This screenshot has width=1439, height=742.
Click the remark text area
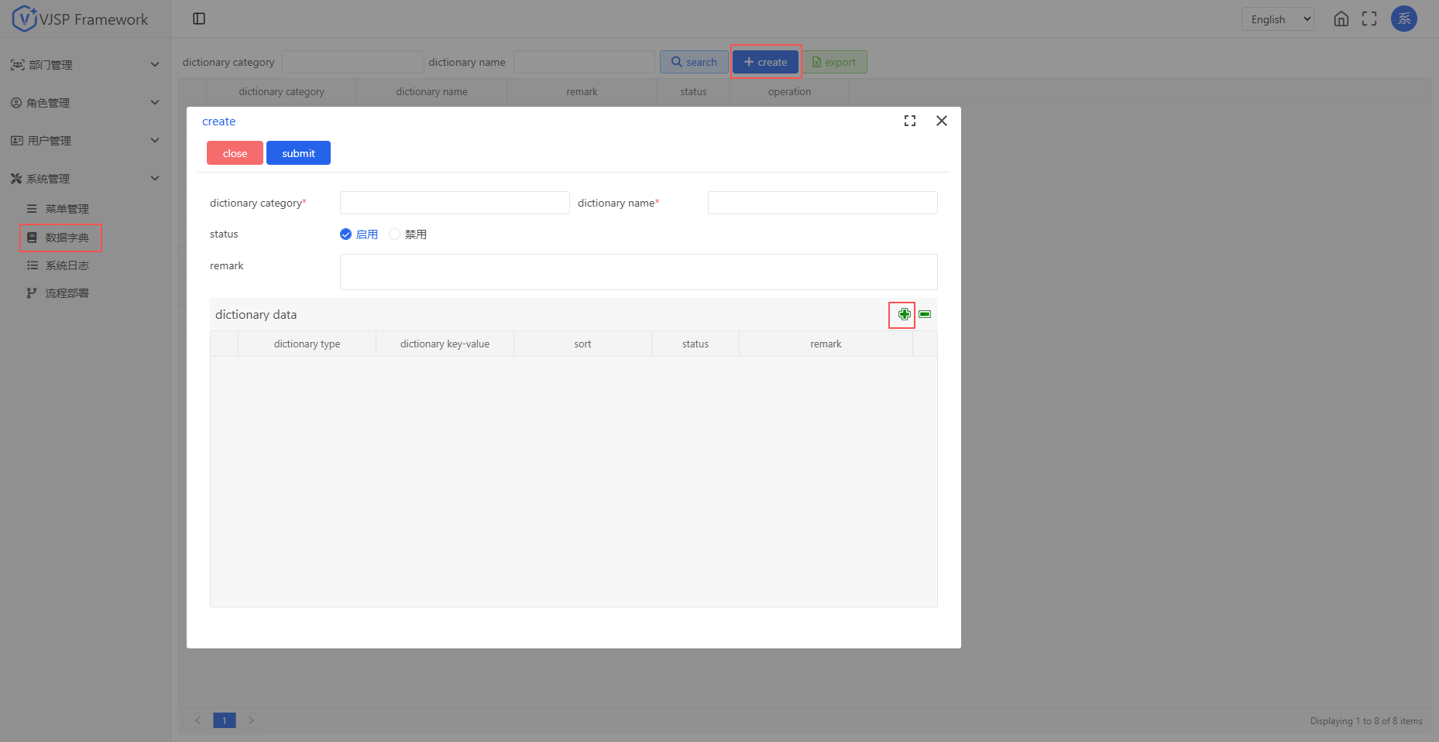point(638,272)
